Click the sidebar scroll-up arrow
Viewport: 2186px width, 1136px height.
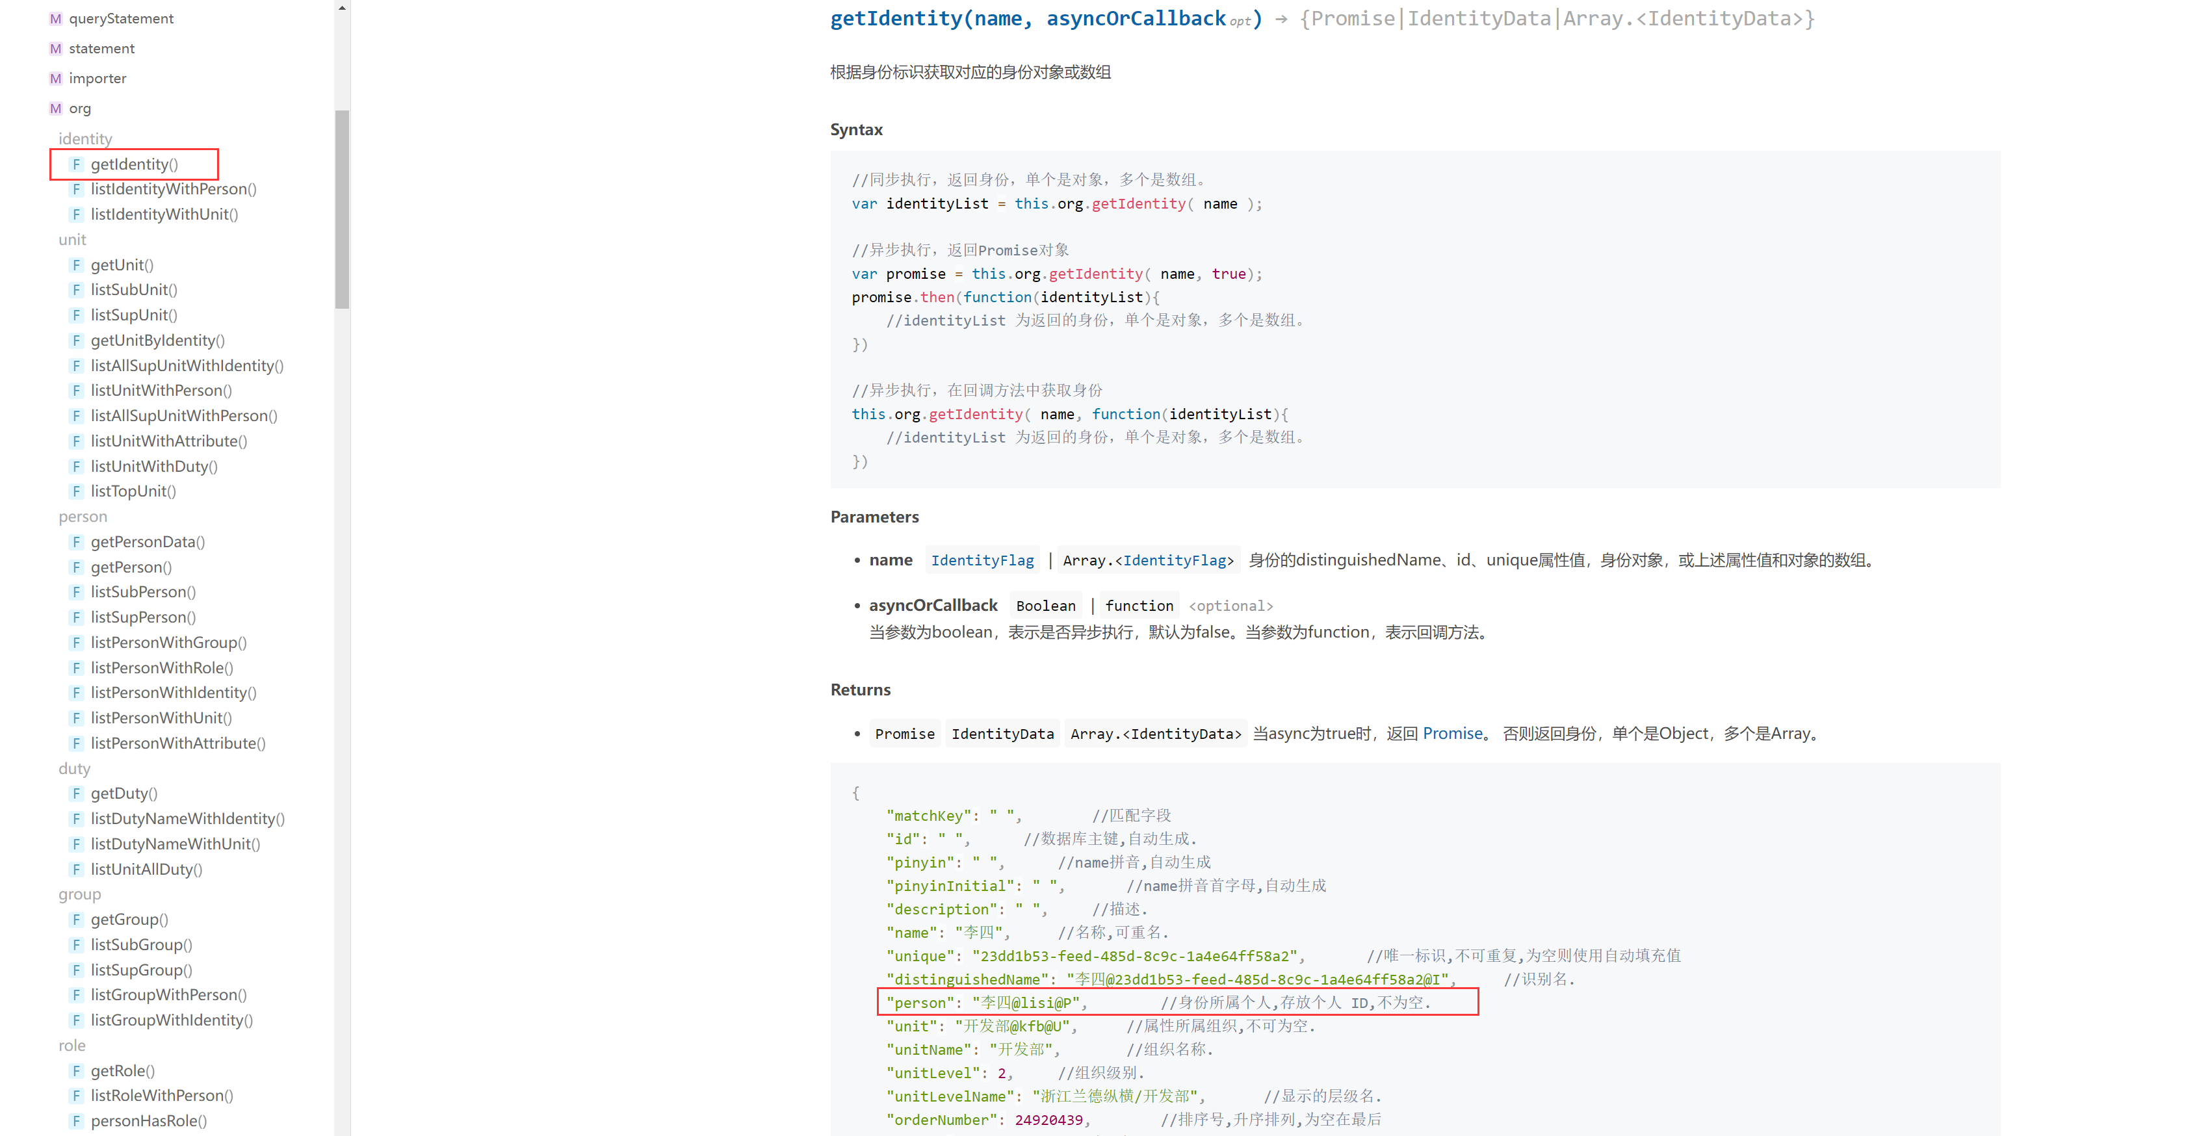[x=342, y=8]
